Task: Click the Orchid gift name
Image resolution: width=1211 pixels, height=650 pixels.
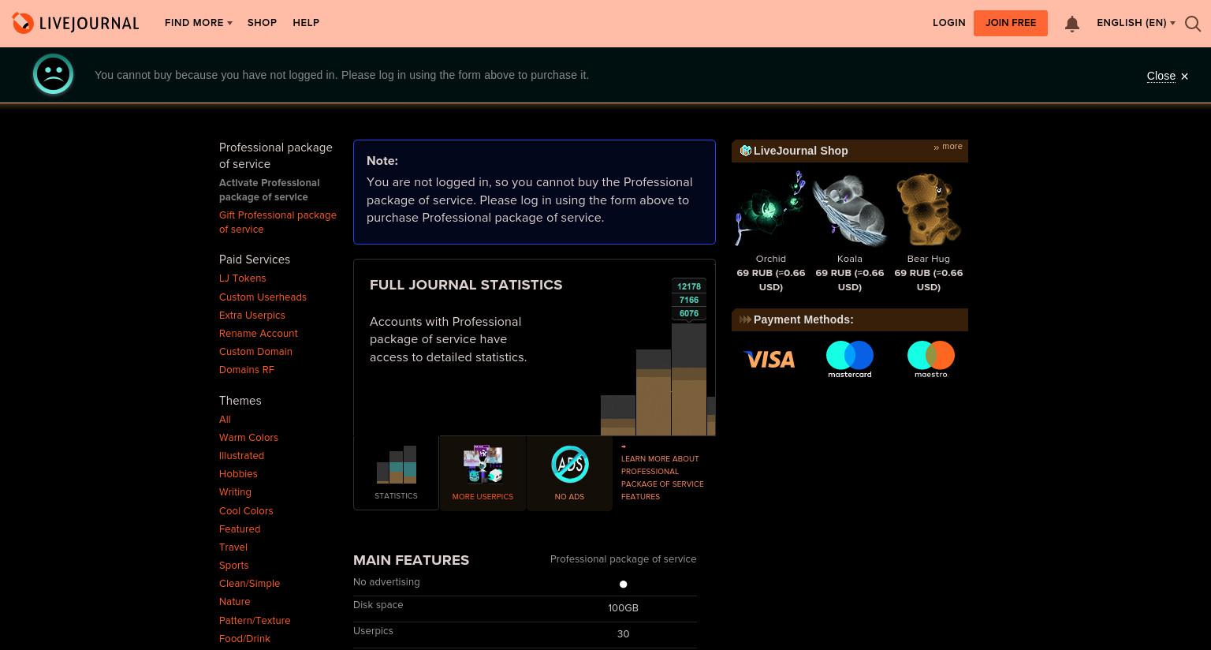Action: pyautogui.click(x=770, y=259)
